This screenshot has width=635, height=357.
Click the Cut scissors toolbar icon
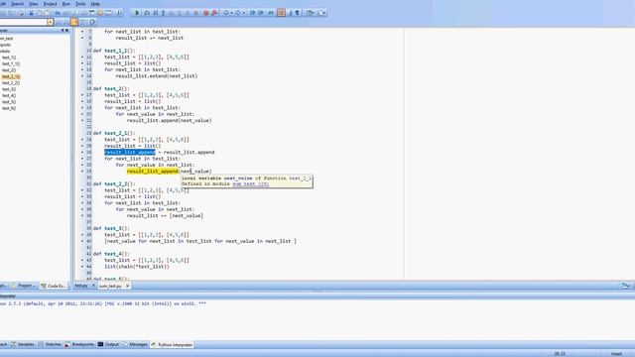31,13
